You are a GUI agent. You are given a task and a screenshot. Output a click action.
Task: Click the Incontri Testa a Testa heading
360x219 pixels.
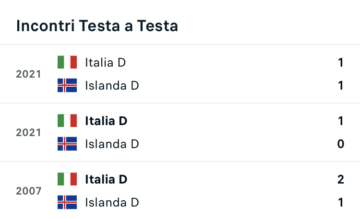point(97,26)
